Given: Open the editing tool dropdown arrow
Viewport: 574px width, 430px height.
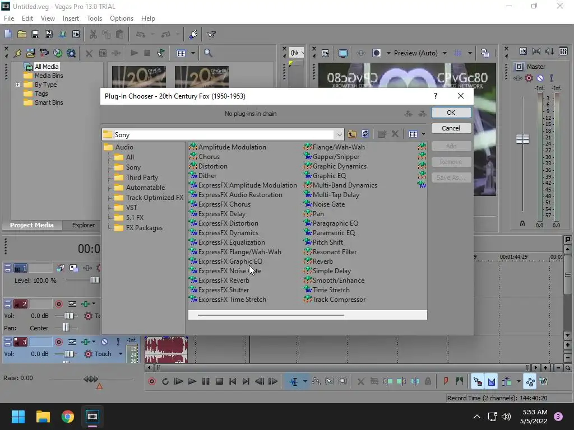Looking at the screenshot, I should pos(304,381).
